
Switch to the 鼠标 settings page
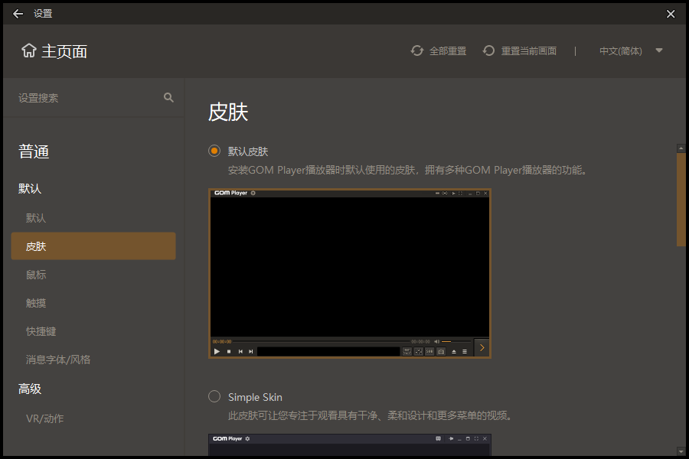(36, 274)
